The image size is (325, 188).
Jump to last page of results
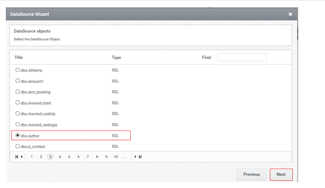click(x=140, y=157)
